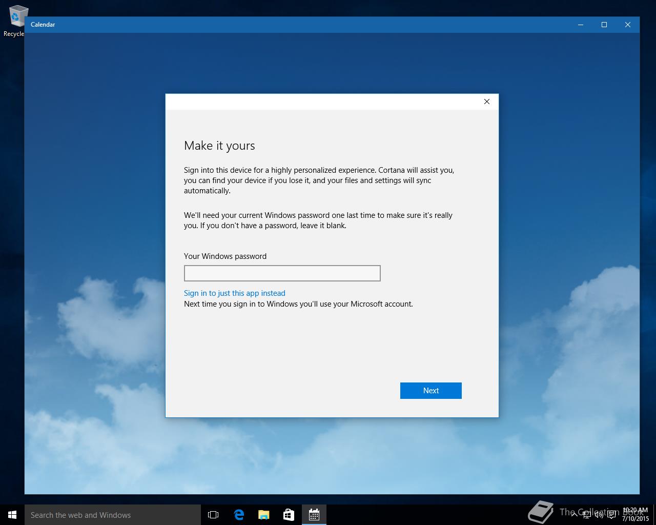This screenshot has width=656, height=525.
Task: Focus the Windows password input field
Action: pyautogui.click(x=282, y=273)
